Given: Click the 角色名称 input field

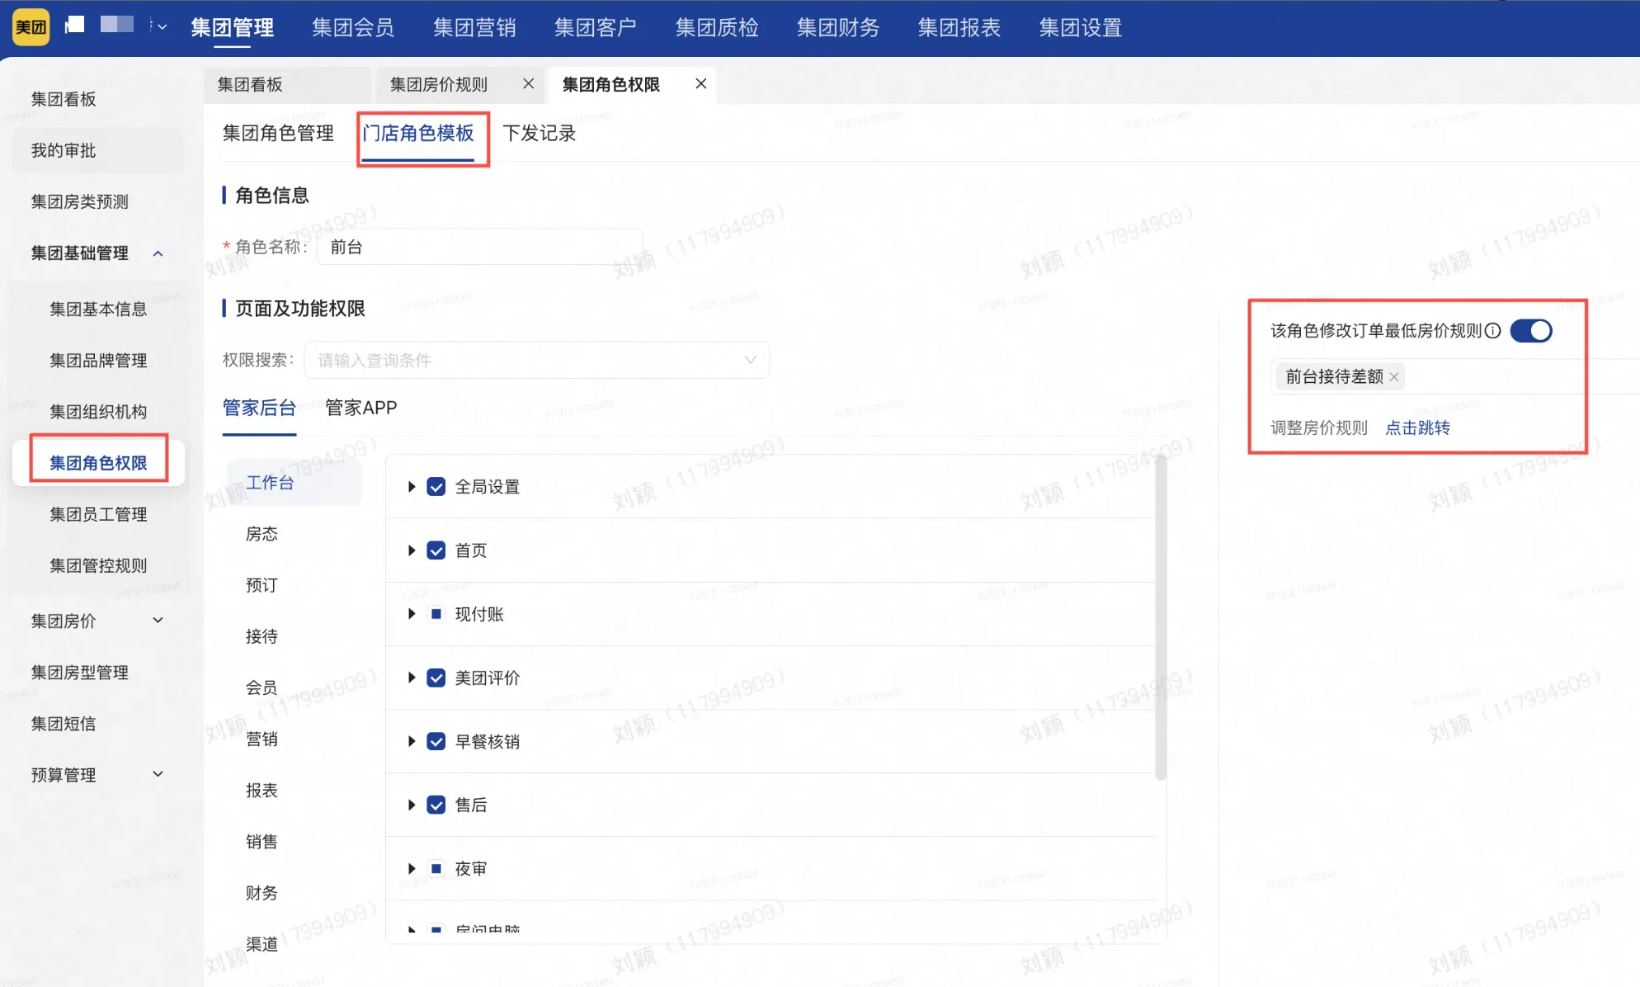Looking at the screenshot, I should pos(478,248).
